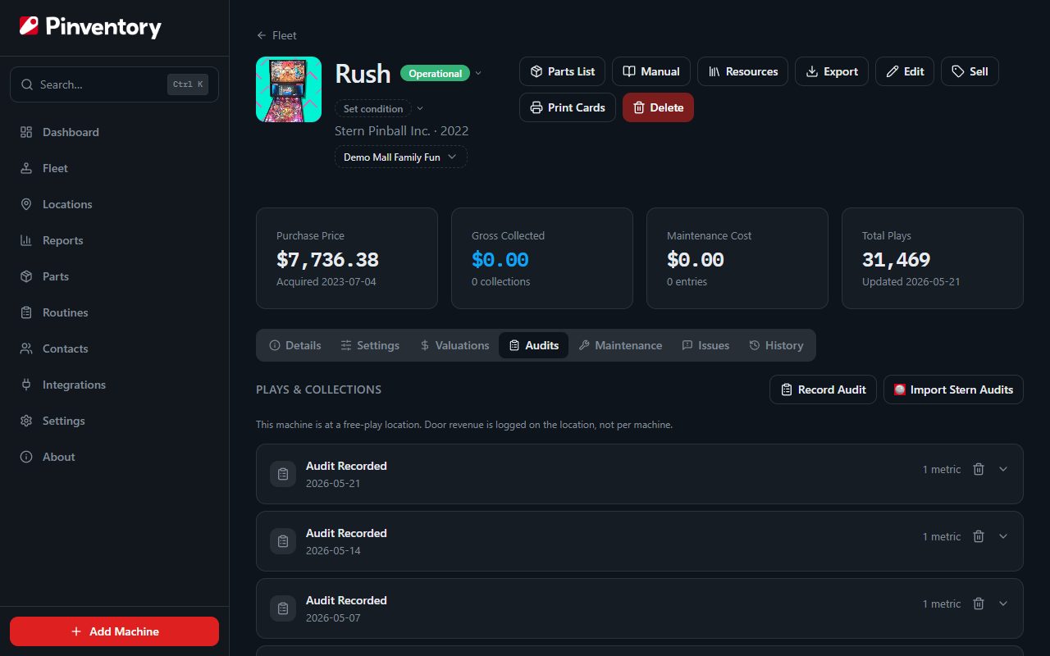Click the 'PLAYS & COLLECTIONS' heading
1050x656 pixels.
tap(318, 389)
